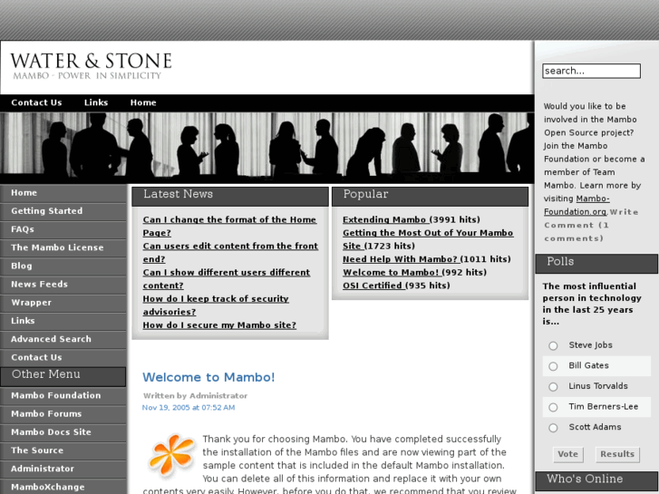Open The Source in Other Menu

coord(63,450)
